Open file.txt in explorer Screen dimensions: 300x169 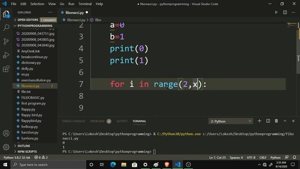click(26, 92)
